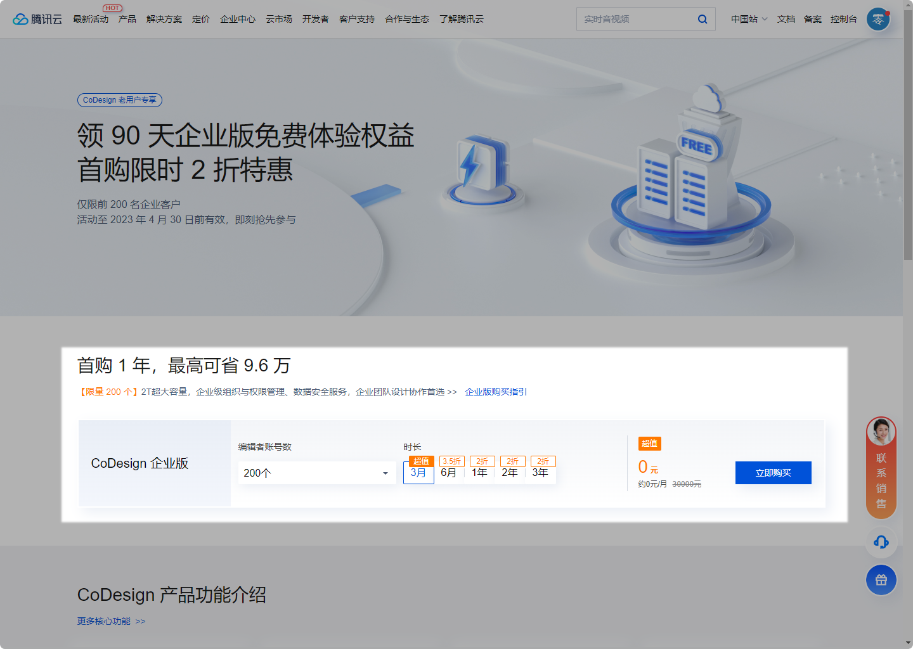Select the 6月 duration option

pyautogui.click(x=449, y=472)
